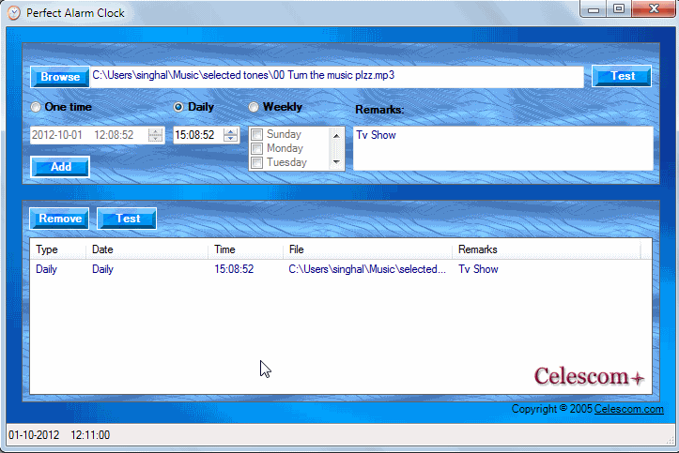
Task: Minimize the Perfect Alarm Clock window
Action: coord(594,9)
